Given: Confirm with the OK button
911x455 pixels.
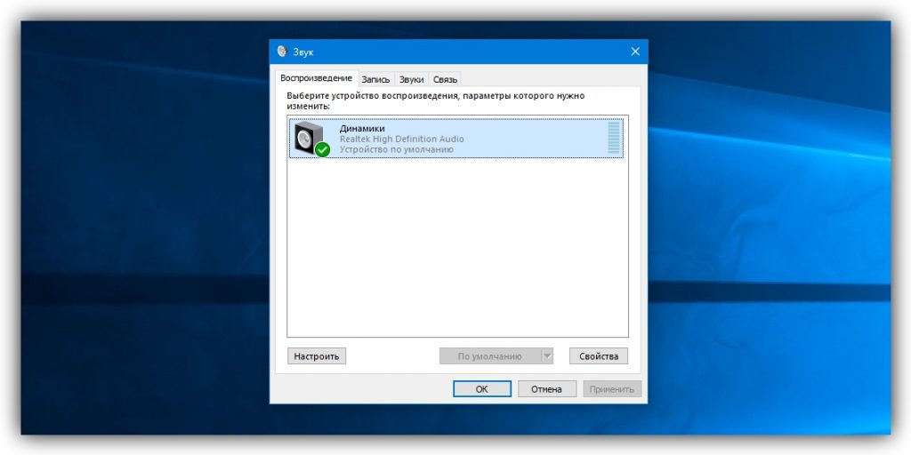Looking at the screenshot, I should pyautogui.click(x=481, y=389).
